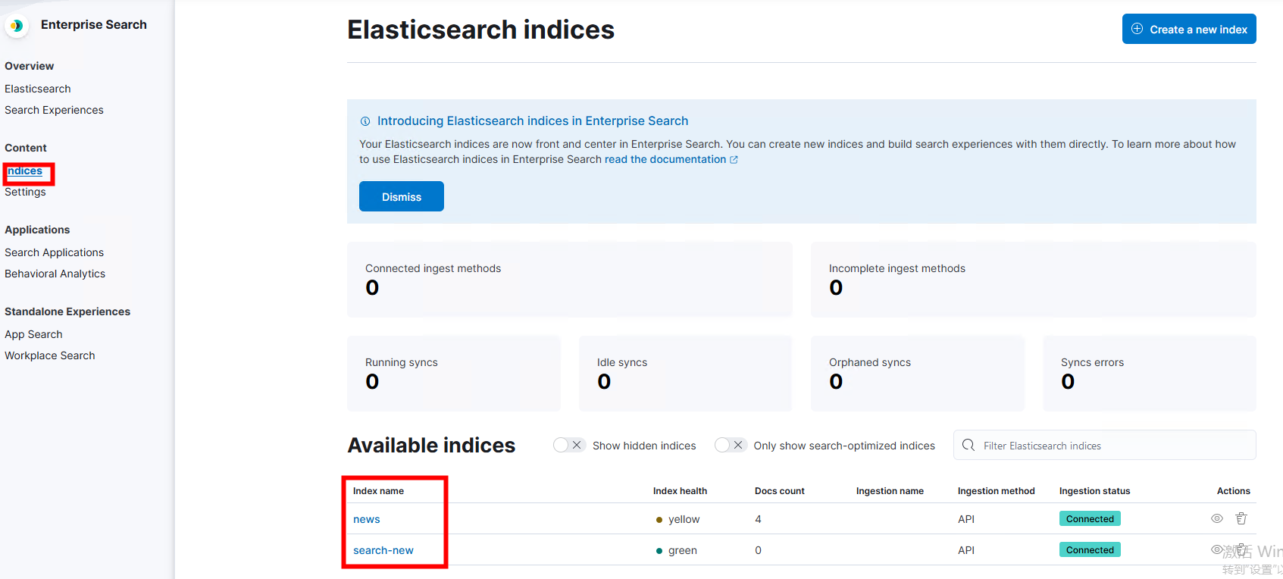1283x579 pixels.
Task: Click the Ingestion name column header
Action: click(x=890, y=491)
